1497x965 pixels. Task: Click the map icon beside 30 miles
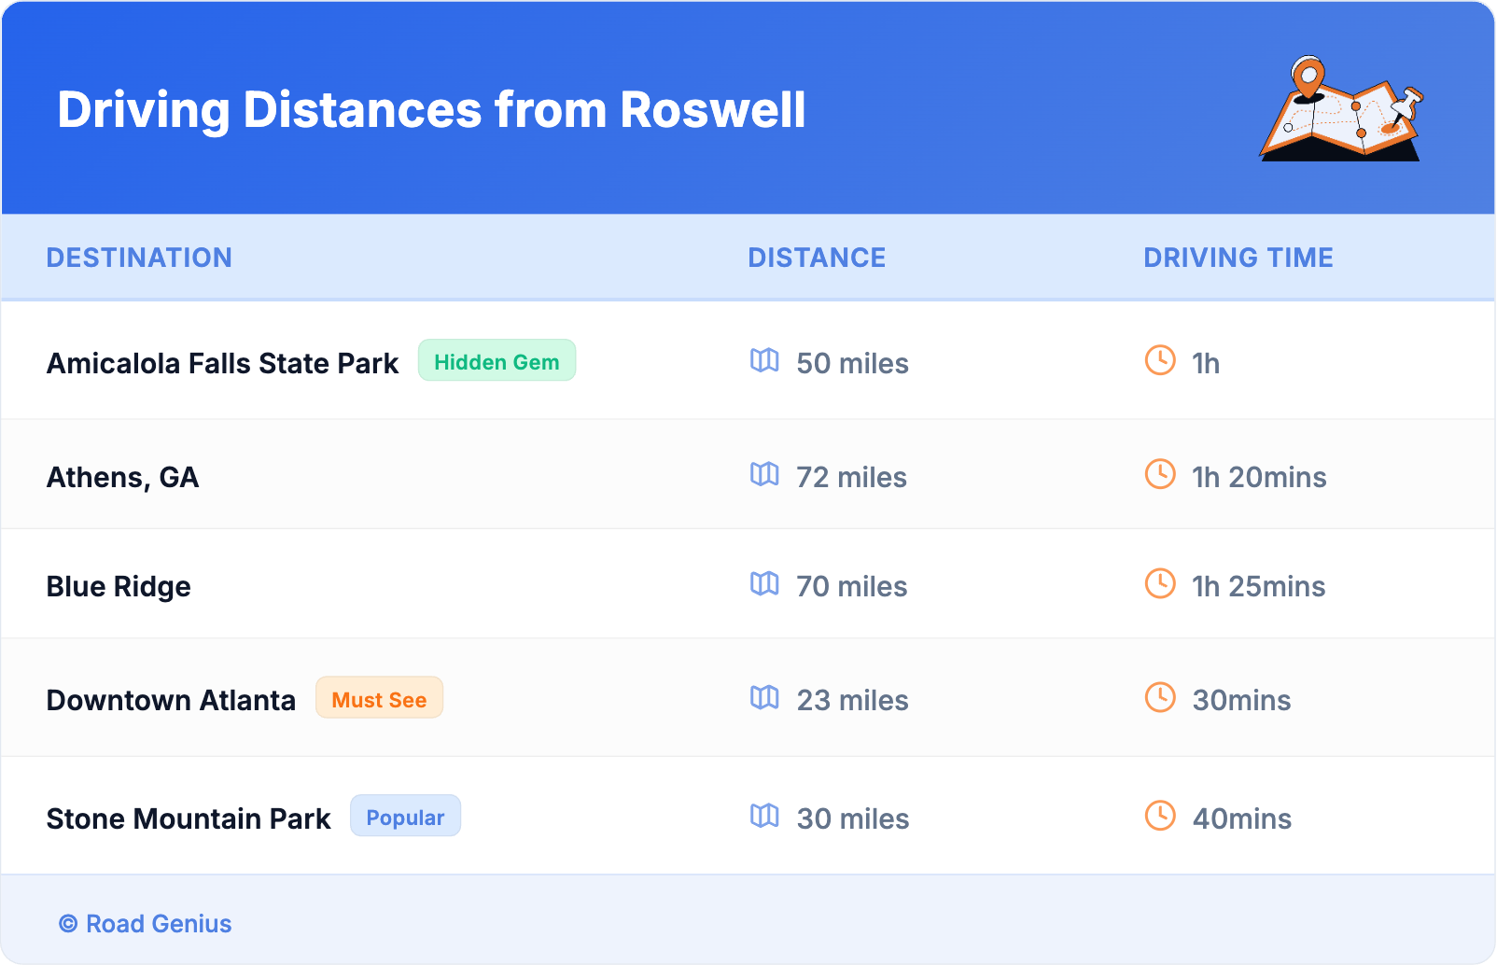click(764, 816)
